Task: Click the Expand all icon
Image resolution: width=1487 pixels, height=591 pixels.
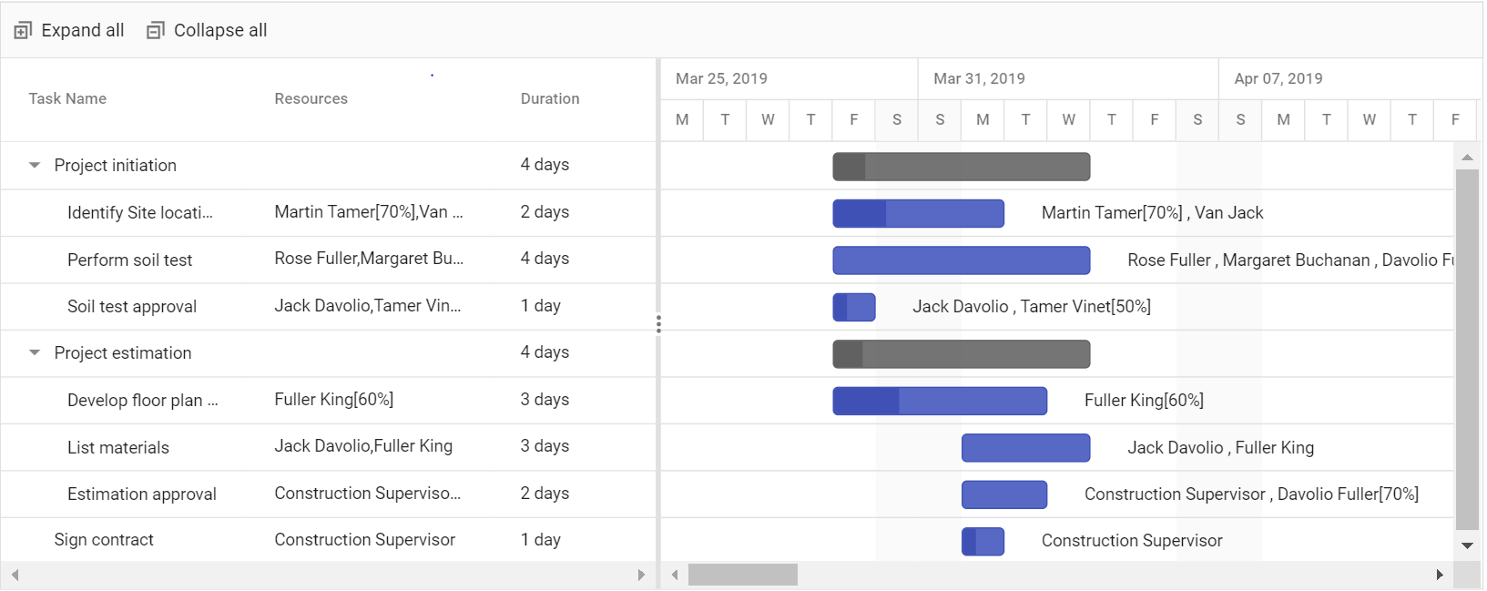Action: [x=23, y=31]
